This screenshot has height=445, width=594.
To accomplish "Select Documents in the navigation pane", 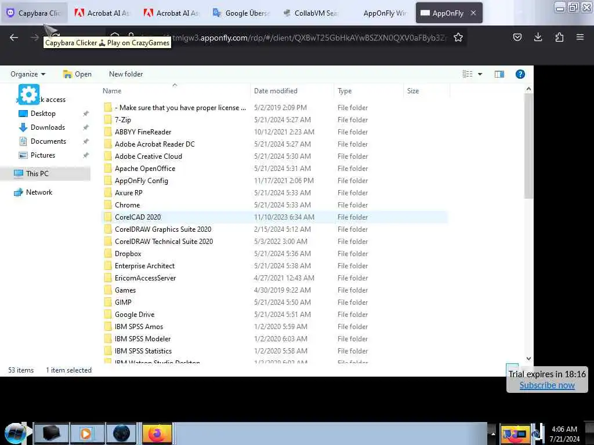I will [48, 141].
